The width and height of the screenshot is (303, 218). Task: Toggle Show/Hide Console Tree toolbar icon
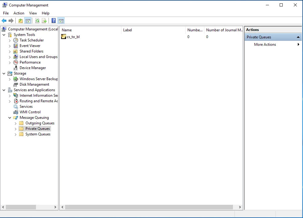click(x=28, y=21)
